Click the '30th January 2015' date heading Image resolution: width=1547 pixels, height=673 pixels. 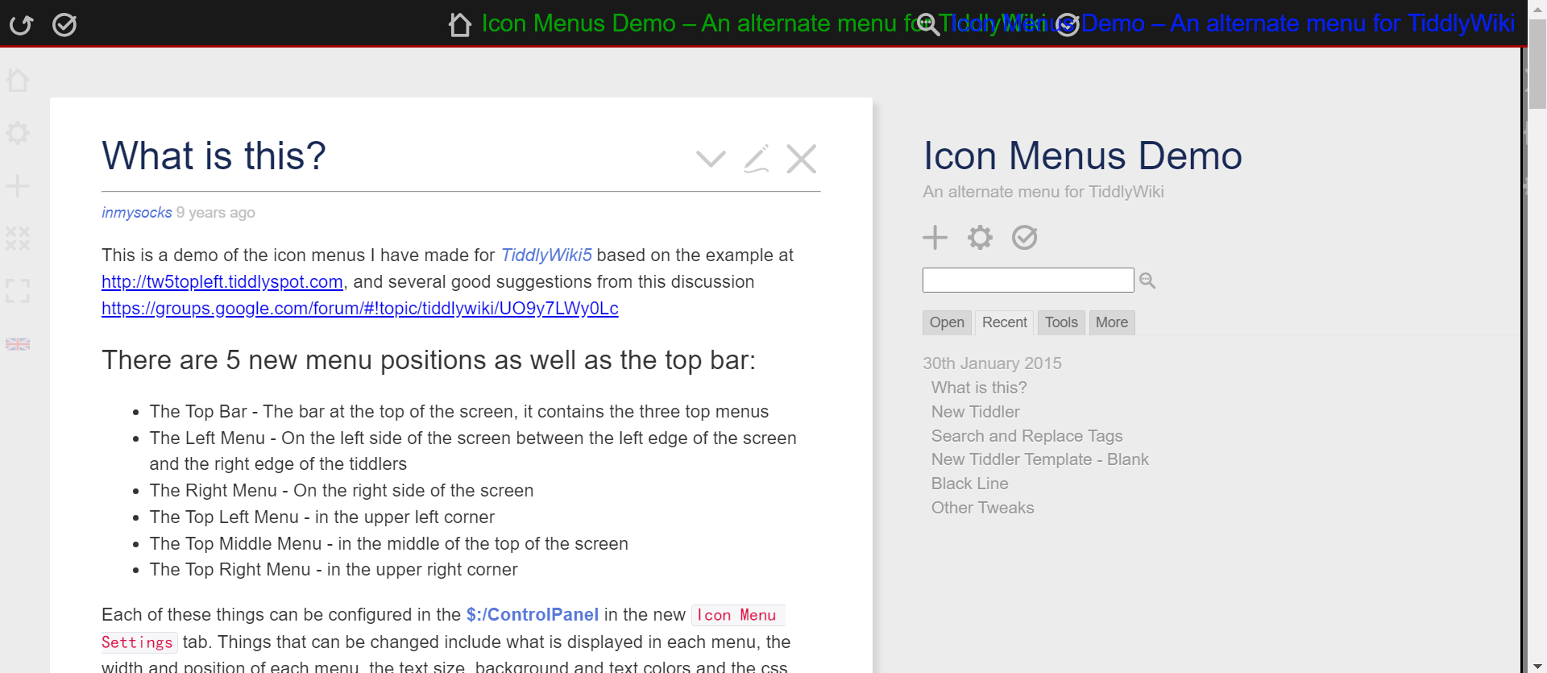click(x=993, y=364)
